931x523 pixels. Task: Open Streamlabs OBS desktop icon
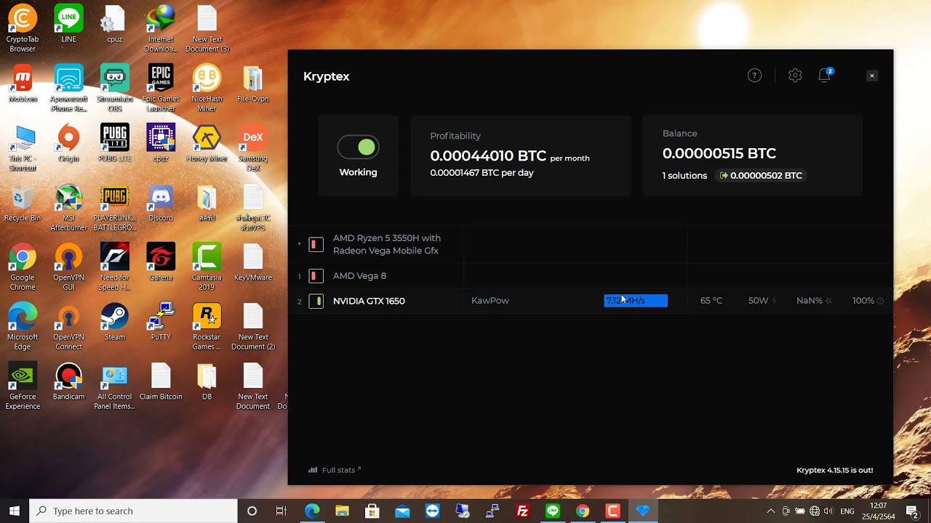pyautogui.click(x=115, y=89)
